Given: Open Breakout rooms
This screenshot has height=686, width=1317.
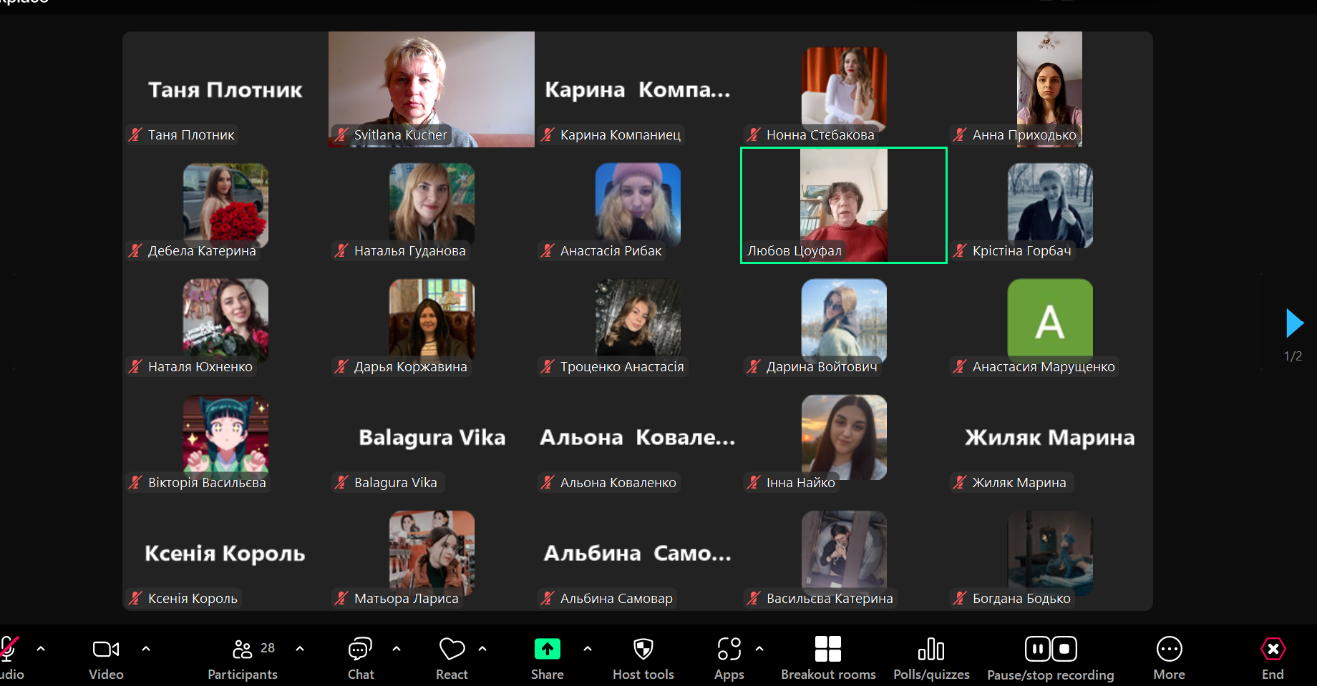Looking at the screenshot, I should click(828, 657).
